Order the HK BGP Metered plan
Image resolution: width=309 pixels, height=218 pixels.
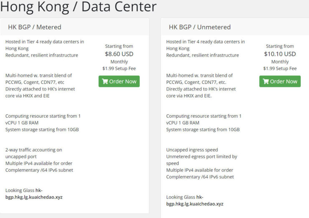coord(119,81)
